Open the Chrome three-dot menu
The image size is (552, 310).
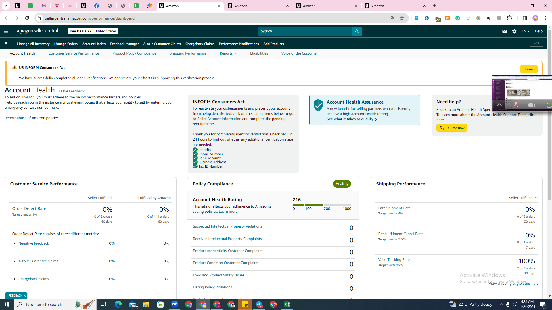pos(546,18)
